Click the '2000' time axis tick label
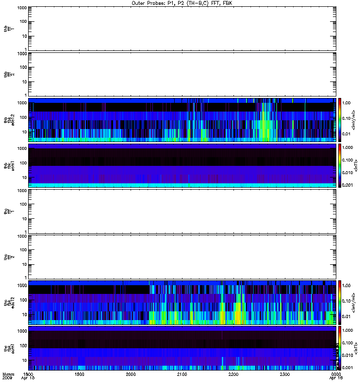 click(x=131, y=374)
